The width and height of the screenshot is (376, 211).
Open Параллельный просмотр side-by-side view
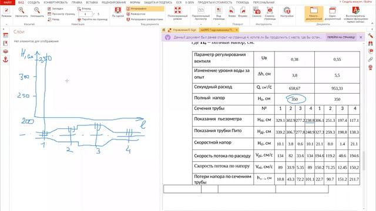201,13
